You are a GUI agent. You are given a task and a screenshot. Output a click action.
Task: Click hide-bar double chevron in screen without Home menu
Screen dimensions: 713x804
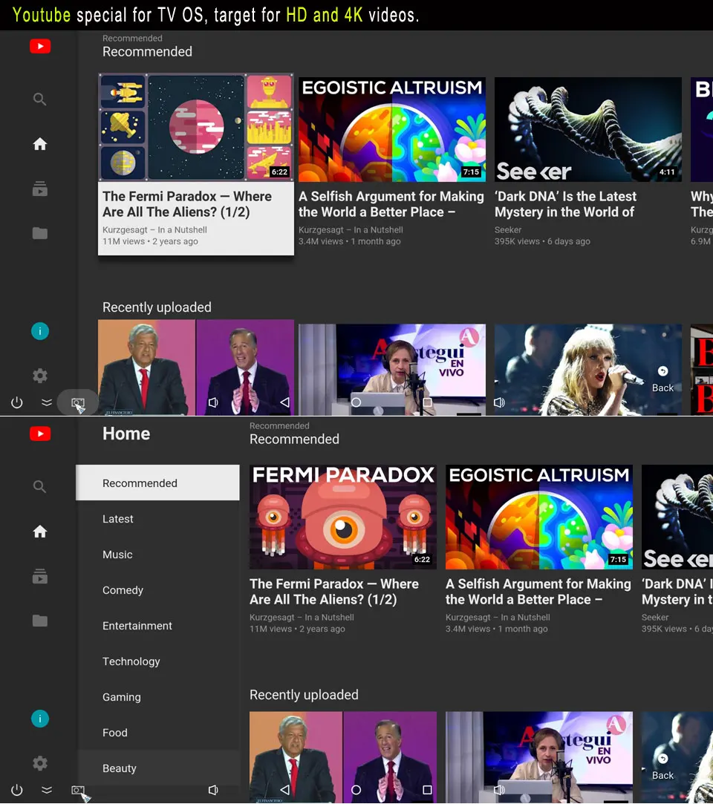coord(47,402)
